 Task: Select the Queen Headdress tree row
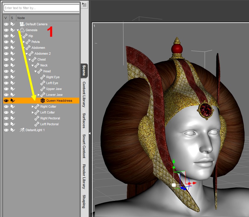(41, 101)
